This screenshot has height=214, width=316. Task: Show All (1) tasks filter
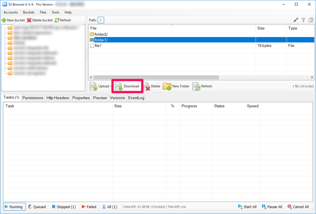click(x=110, y=207)
